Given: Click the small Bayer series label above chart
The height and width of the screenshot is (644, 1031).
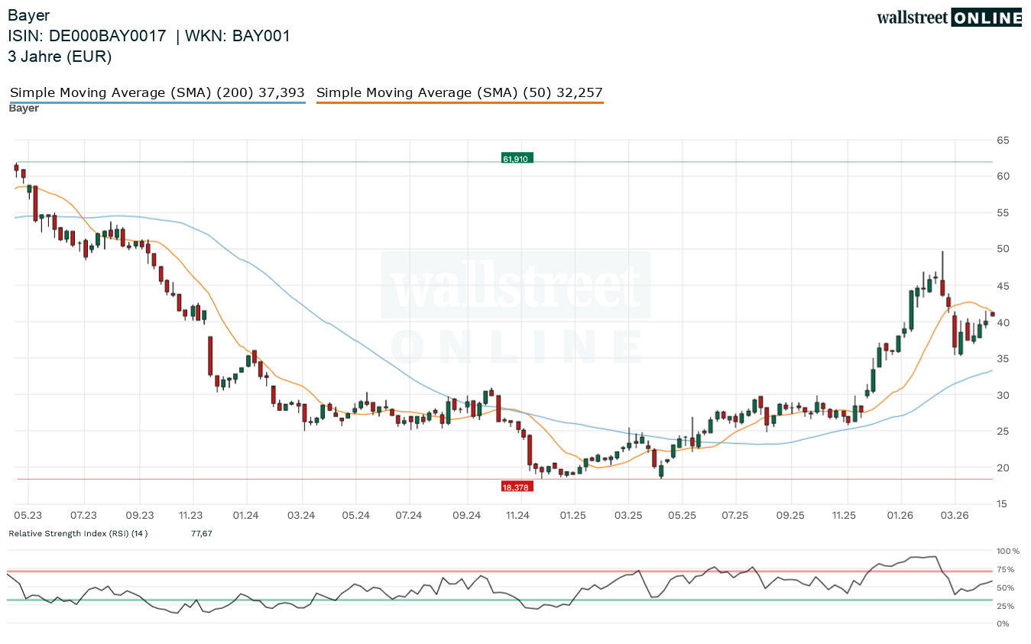Looking at the screenshot, I should pyautogui.click(x=24, y=108).
